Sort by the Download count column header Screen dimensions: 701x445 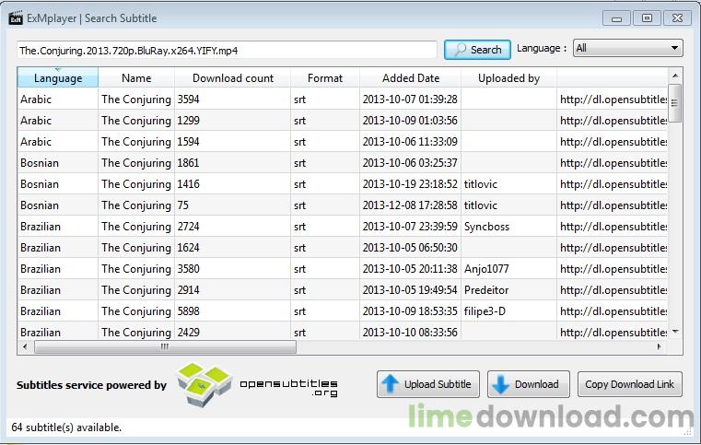click(232, 77)
